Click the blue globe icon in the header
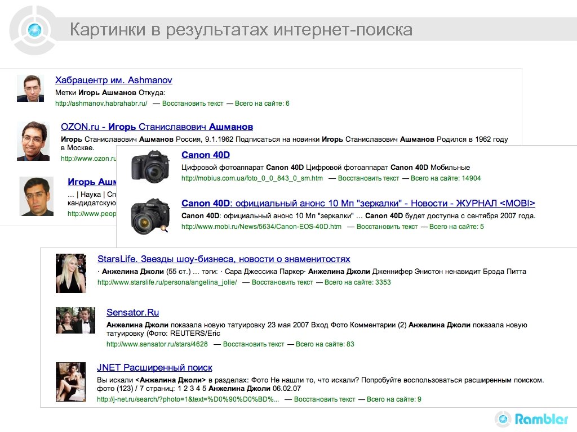Image resolution: width=577 pixels, height=432 pixels. [34, 30]
